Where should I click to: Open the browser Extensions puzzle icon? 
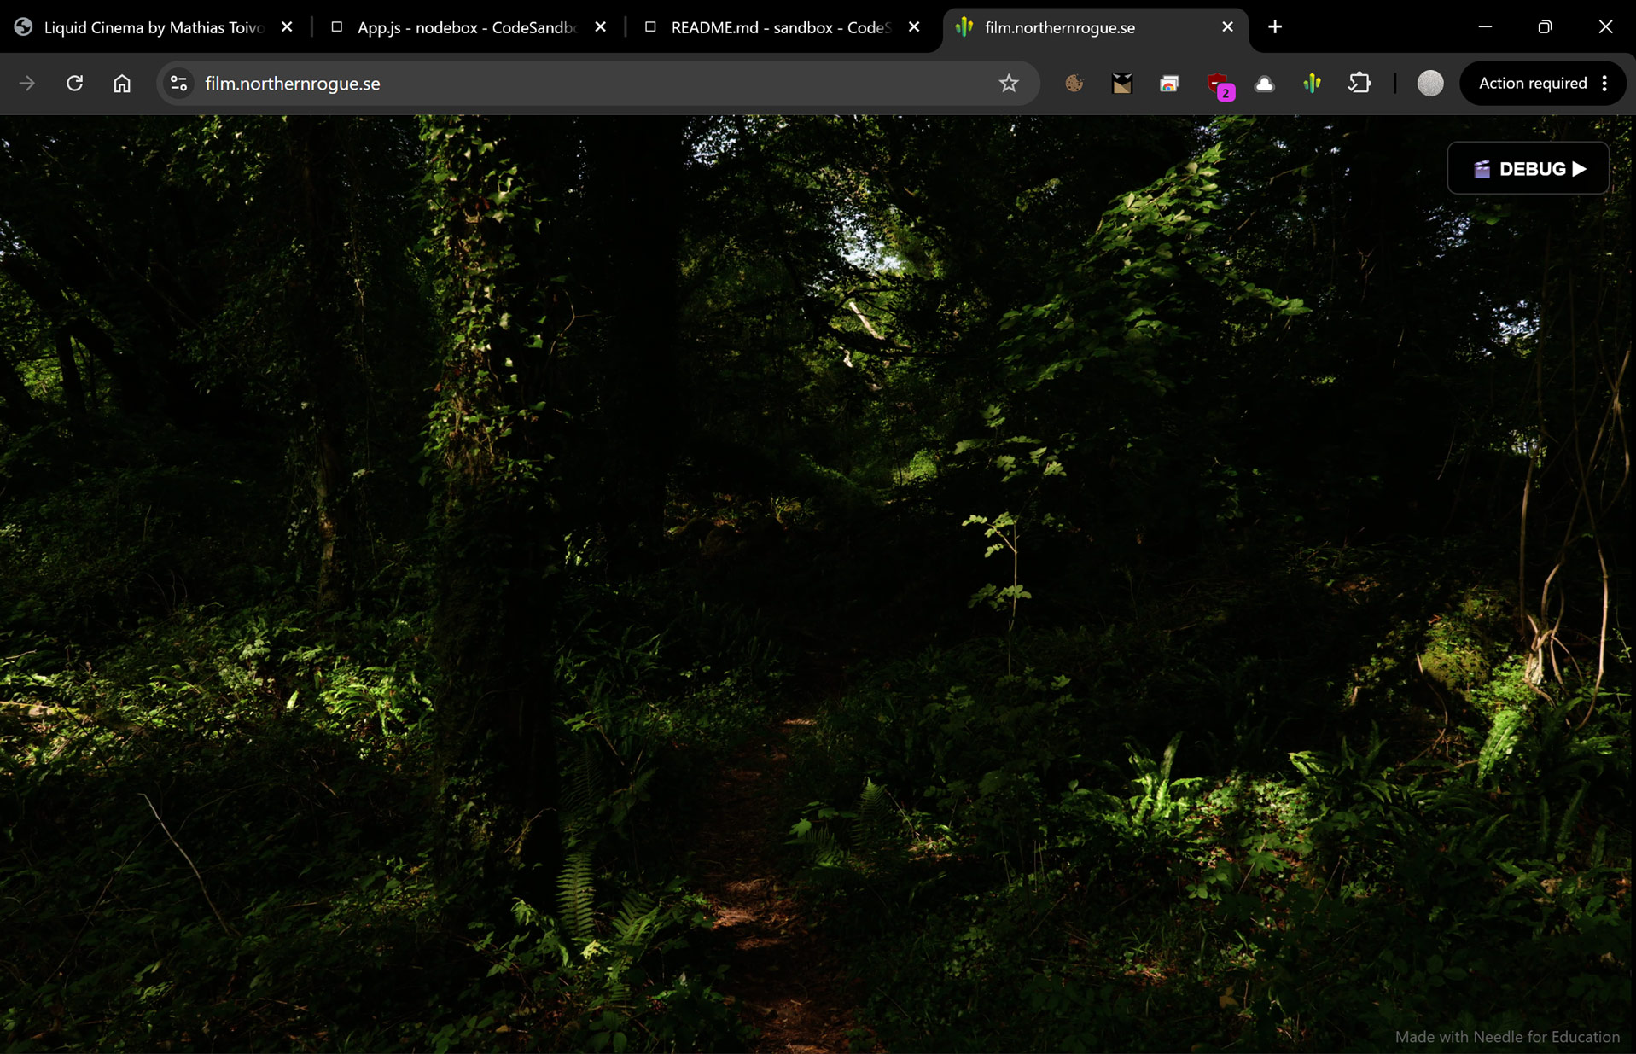(x=1359, y=83)
